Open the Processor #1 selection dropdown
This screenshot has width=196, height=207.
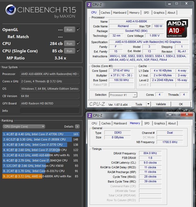click(123, 95)
